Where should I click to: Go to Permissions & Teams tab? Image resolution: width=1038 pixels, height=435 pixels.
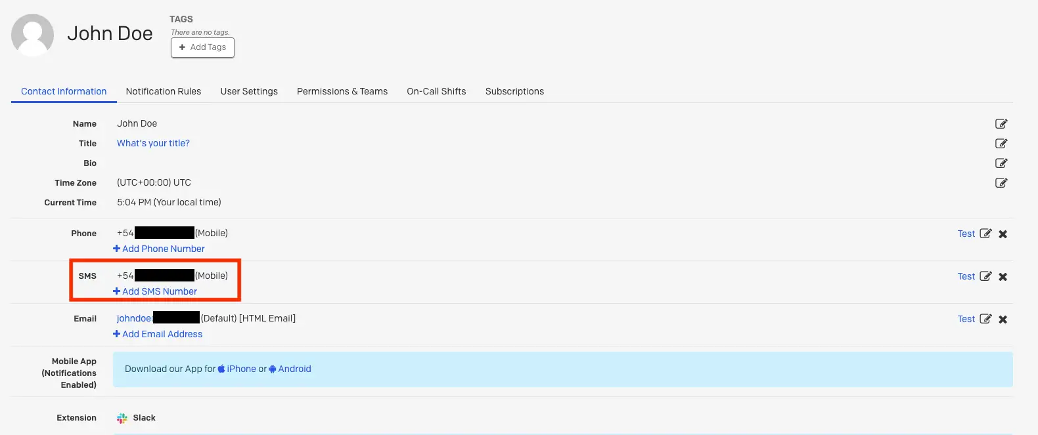pos(342,91)
